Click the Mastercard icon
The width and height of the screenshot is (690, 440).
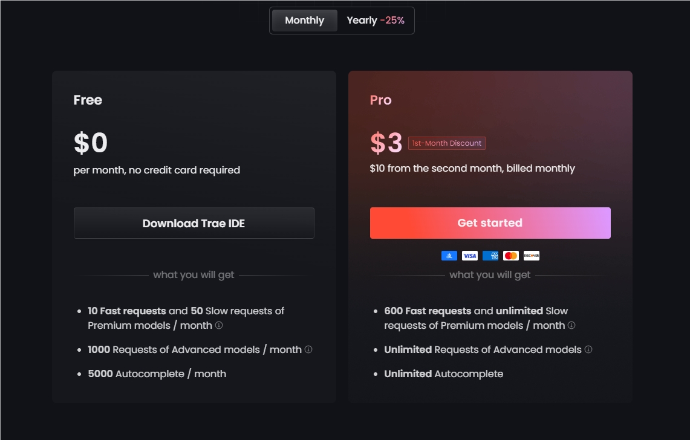click(511, 256)
